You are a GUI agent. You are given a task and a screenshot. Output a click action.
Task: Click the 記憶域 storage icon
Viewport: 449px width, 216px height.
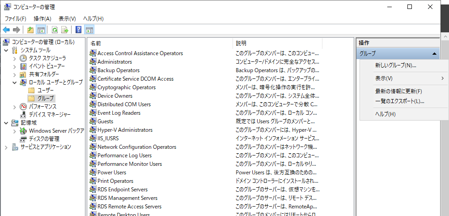[x=15, y=123]
